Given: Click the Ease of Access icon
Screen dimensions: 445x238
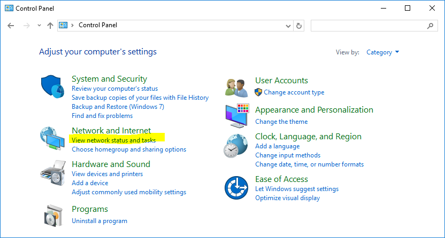Looking at the screenshot, I should (236, 188).
